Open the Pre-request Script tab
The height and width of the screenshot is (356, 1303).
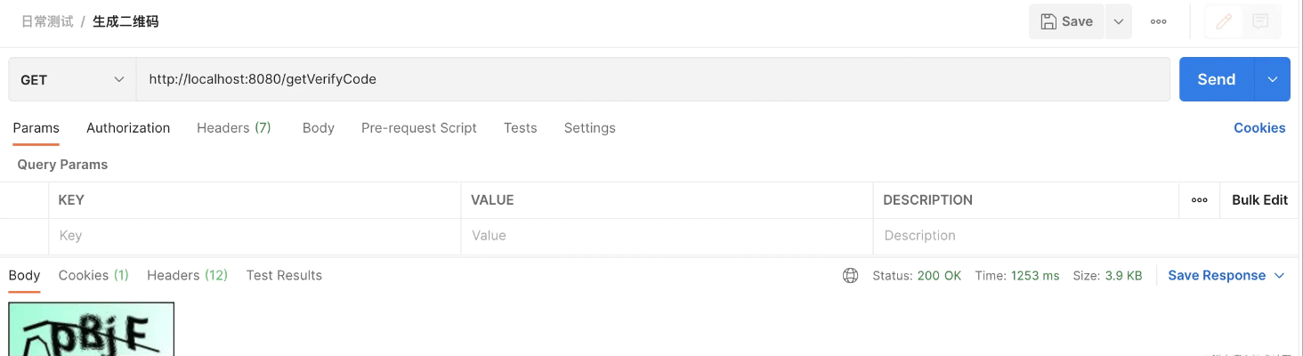click(x=419, y=128)
